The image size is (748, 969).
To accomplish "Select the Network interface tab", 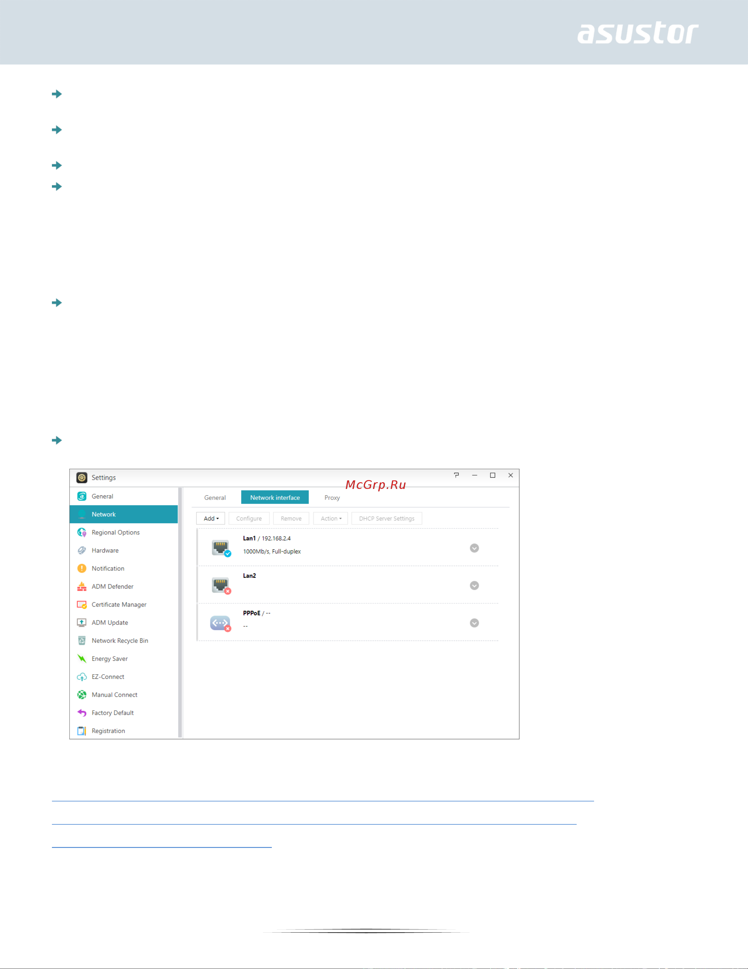I will point(275,497).
